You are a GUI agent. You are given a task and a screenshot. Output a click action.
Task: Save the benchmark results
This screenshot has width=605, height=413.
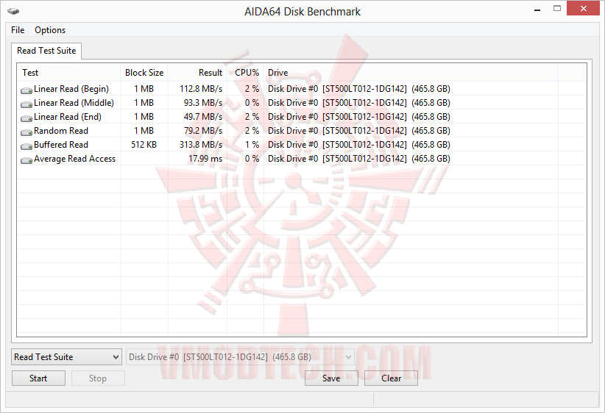331,378
